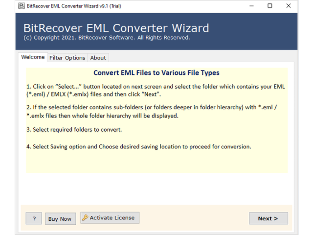
Task: Click step 3 "Select required folders to convert"
Action: pyautogui.click(x=74, y=130)
